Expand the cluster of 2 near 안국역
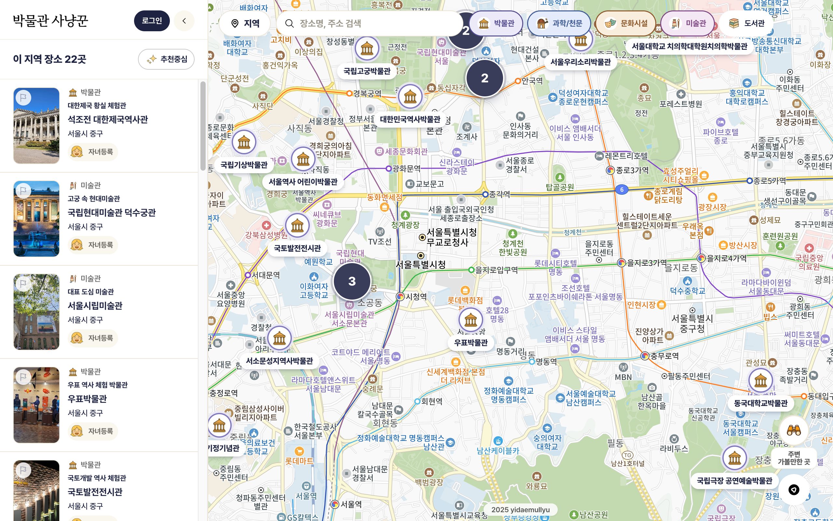The width and height of the screenshot is (833, 521). click(x=484, y=78)
